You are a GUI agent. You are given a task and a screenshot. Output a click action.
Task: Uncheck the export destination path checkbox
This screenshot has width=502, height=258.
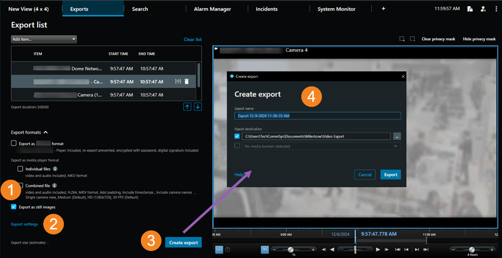[237, 136]
